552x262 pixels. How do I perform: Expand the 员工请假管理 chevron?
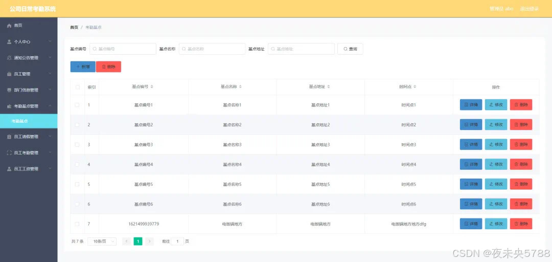(50, 137)
